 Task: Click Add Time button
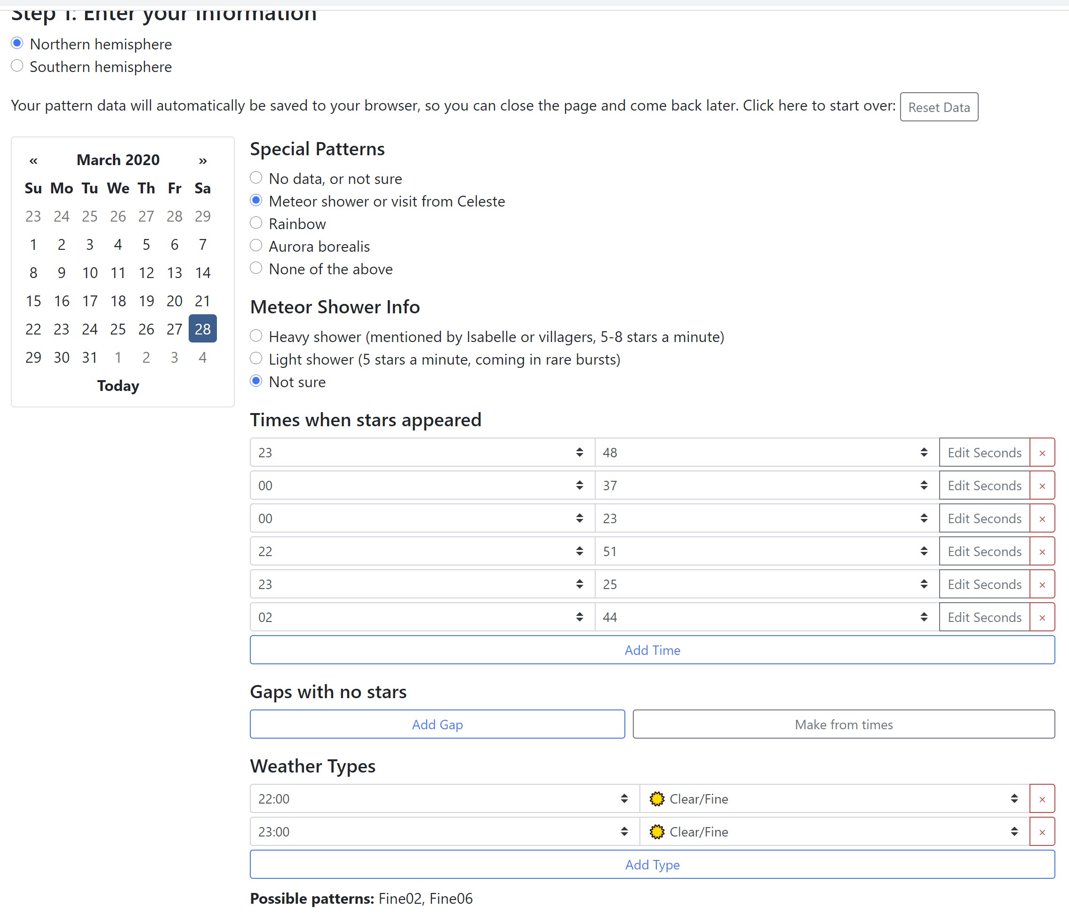(x=652, y=650)
